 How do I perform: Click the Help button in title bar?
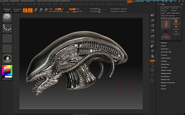tap(148, 1)
